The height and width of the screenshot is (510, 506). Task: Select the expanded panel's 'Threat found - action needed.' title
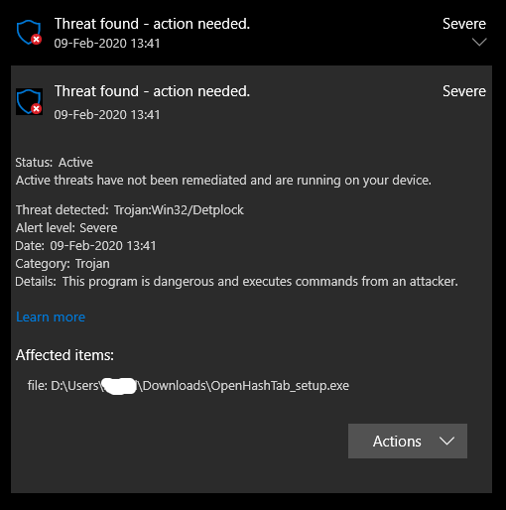tap(152, 91)
